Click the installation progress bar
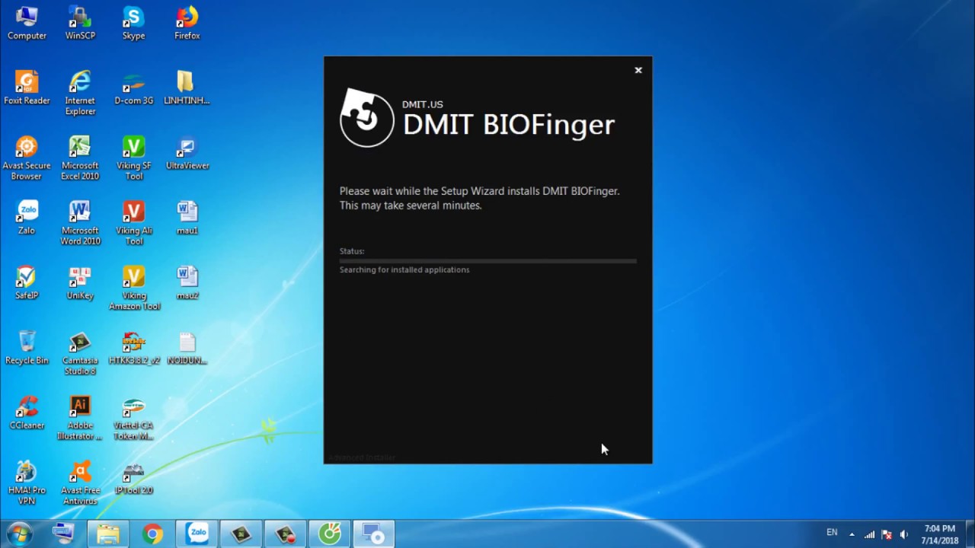Screen dimensions: 975x548 click(487, 261)
